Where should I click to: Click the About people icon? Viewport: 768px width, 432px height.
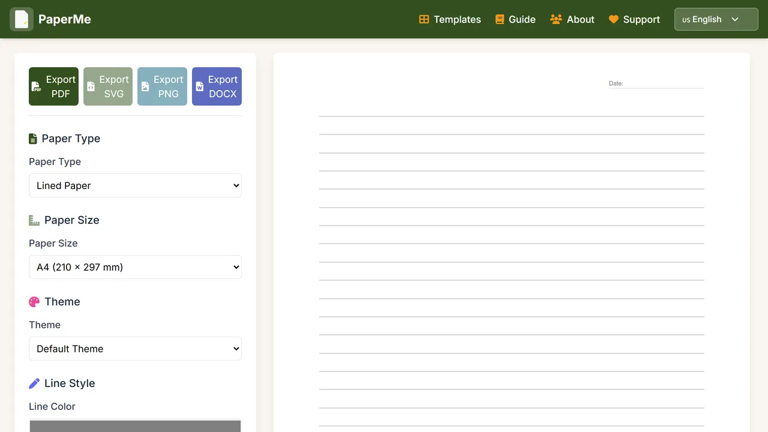point(556,19)
